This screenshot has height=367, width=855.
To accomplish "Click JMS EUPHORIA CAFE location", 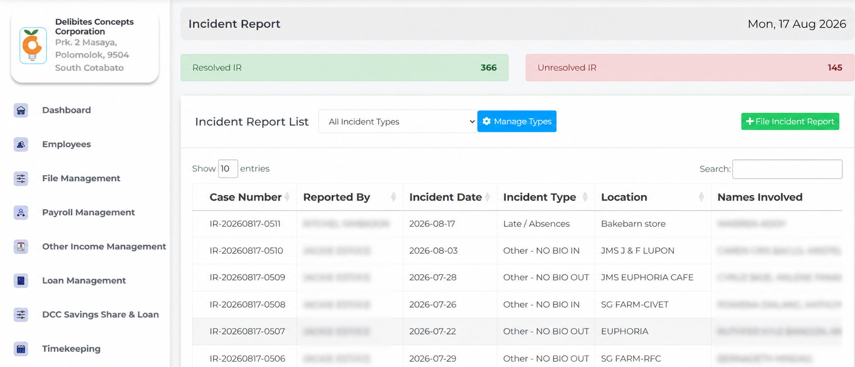I will tap(647, 277).
